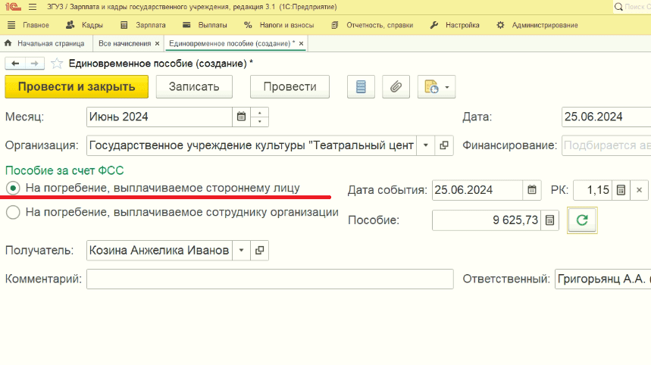Open calculator for the Пособие amount

(x=549, y=220)
